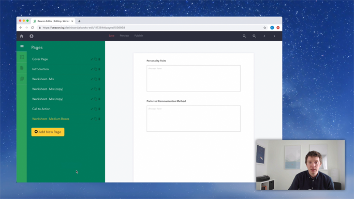Click the Preferred Communication Method label
Image resolution: width=354 pixels, height=199 pixels.
(166, 101)
